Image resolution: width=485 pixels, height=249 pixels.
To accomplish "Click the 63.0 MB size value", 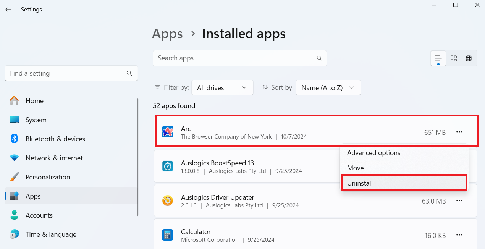I will (434, 201).
